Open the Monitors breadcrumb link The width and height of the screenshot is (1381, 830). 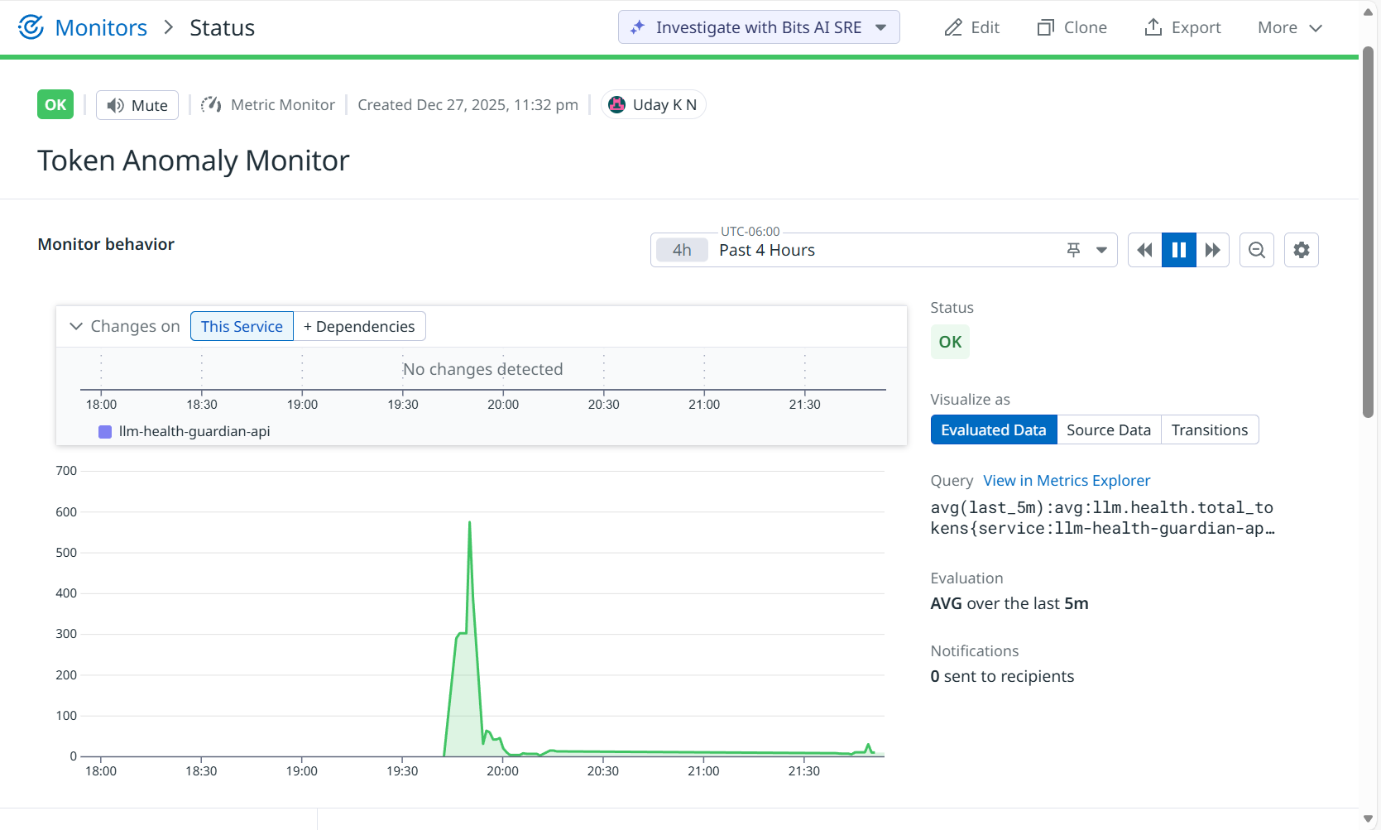[101, 27]
